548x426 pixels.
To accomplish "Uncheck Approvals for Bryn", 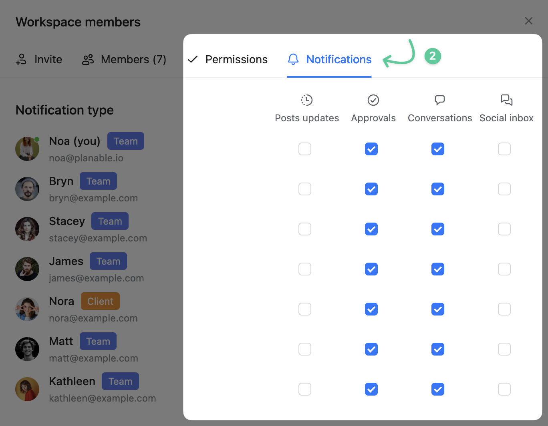I will (x=371, y=189).
